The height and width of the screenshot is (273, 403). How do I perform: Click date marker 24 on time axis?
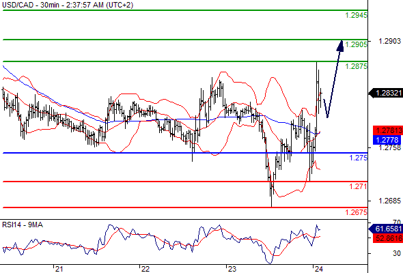pyautogui.click(x=318, y=269)
